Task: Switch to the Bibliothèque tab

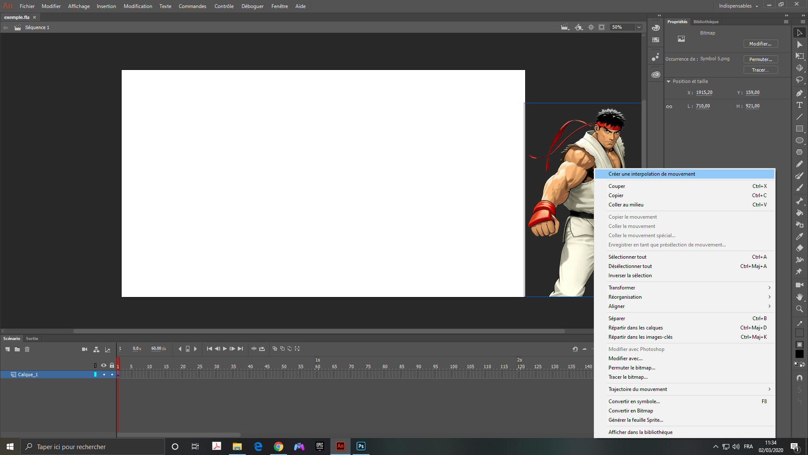Action: [706, 22]
